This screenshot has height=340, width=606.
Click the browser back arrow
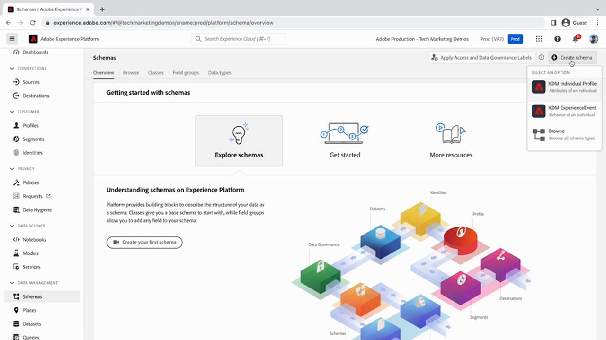coord(9,23)
